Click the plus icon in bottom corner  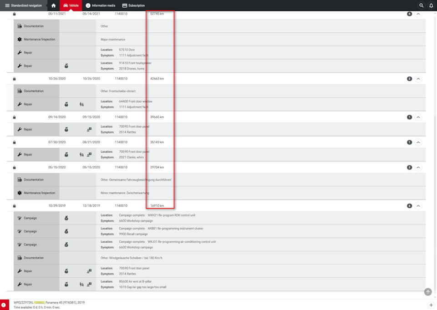431,305
